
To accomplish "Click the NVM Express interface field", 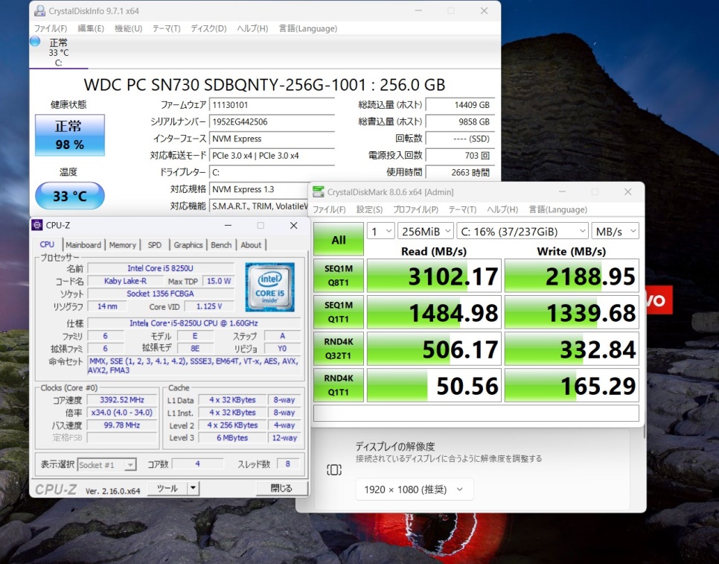I will click(272, 139).
